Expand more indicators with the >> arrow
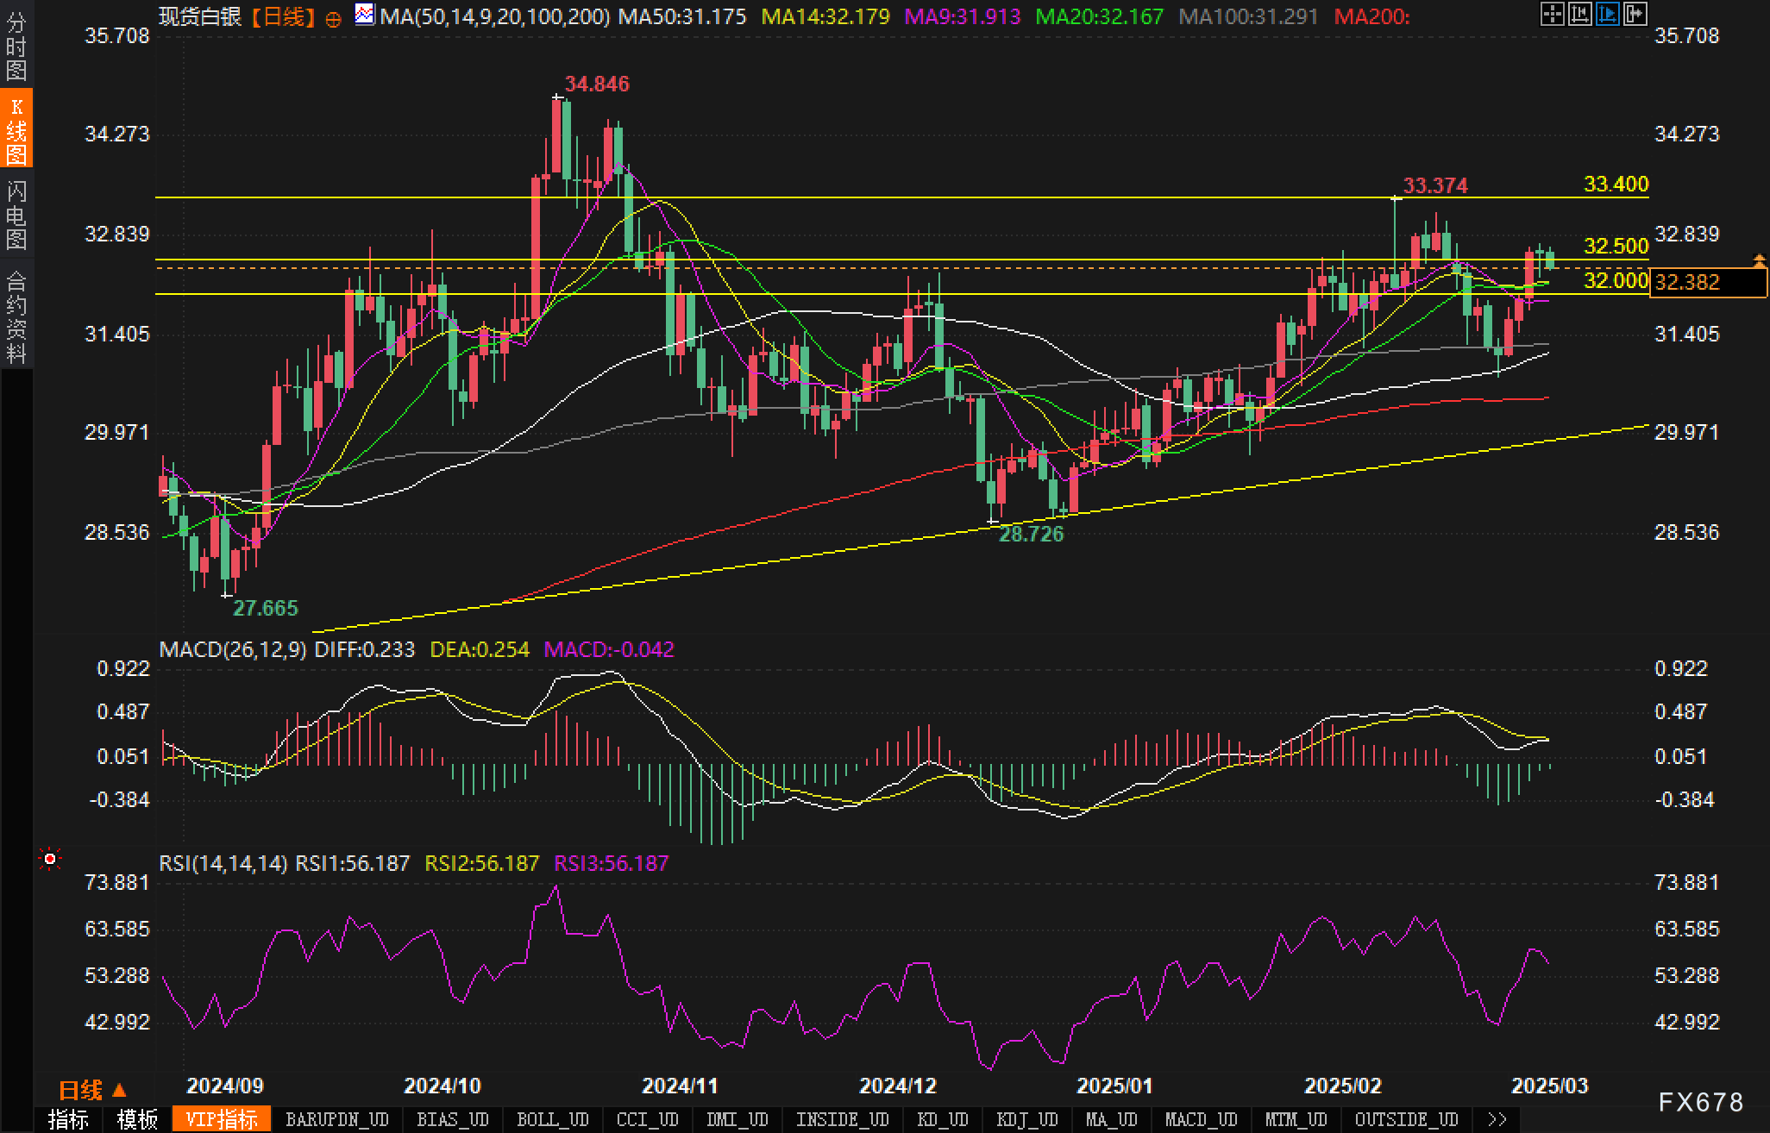This screenshot has width=1770, height=1133. pos(1497,1119)
